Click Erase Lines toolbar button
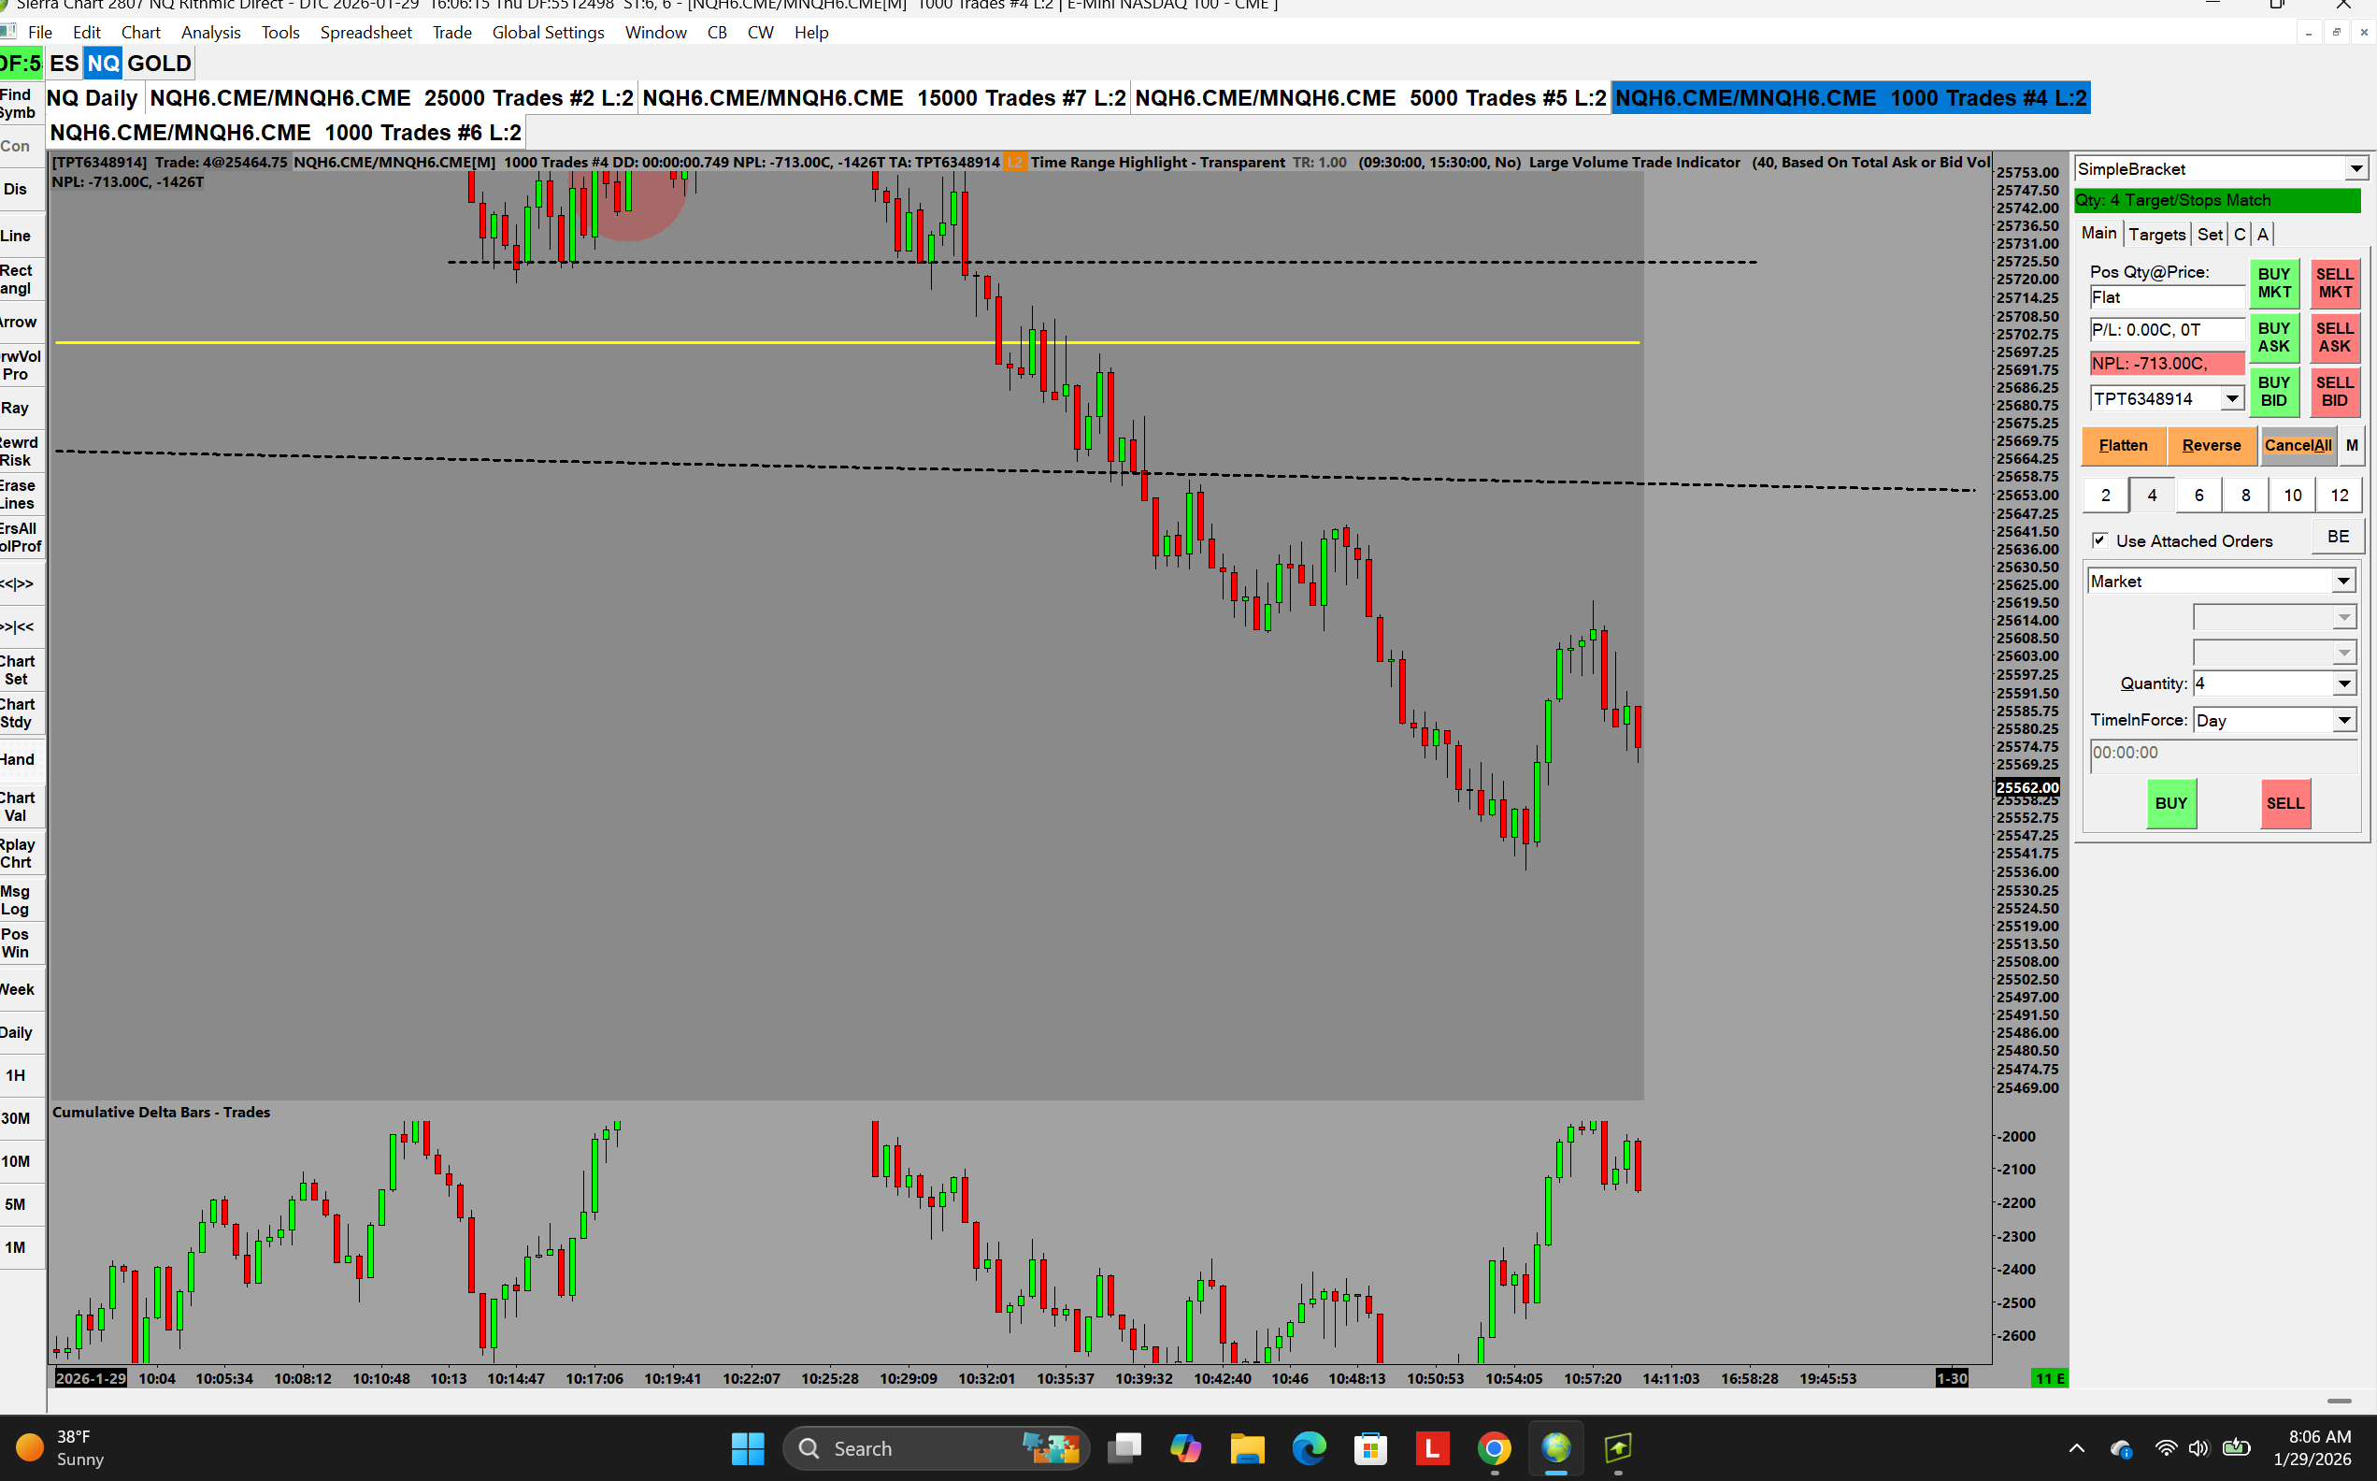Viewport: 2377px width, 1481px height. click(17, 495)
